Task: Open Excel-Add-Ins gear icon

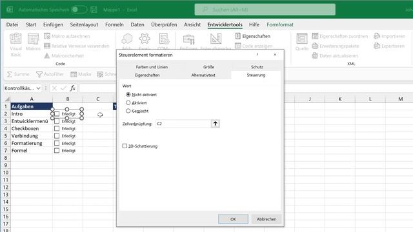Action: click(145, 39)
